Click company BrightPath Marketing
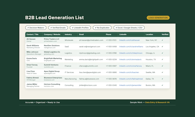The width and height of the screenshot is (195, 117). pyautogui.click(x=53, y=58)
